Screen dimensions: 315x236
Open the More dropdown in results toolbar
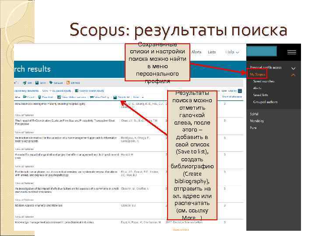[138, 97]
